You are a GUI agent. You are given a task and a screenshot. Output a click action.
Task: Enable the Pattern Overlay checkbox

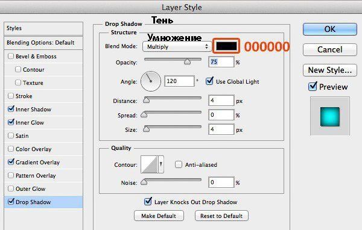[11, 175]
